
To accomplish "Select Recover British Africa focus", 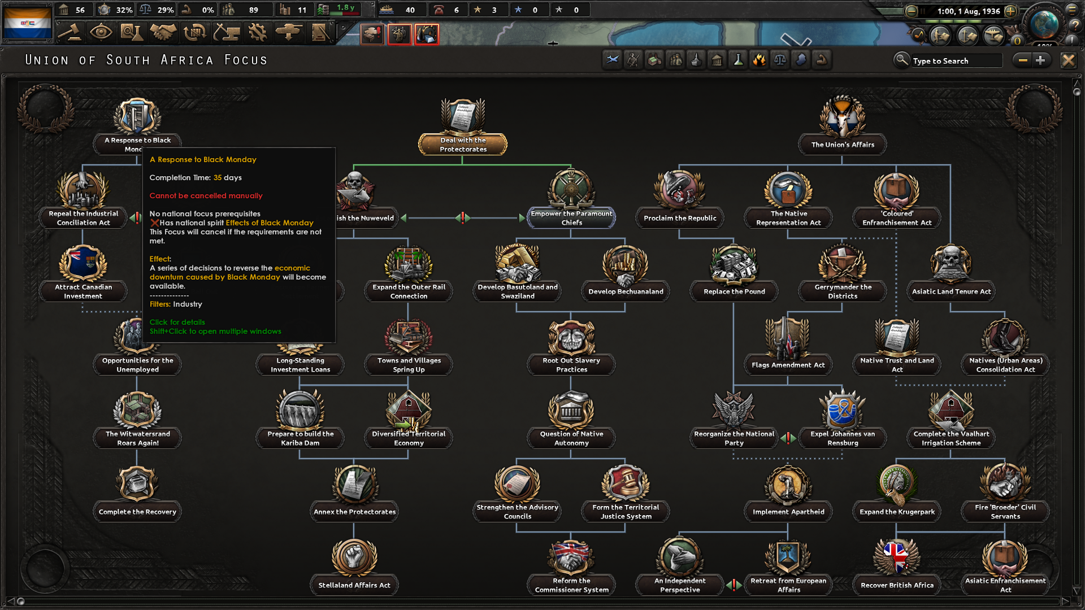I will (x=897, y=566).
